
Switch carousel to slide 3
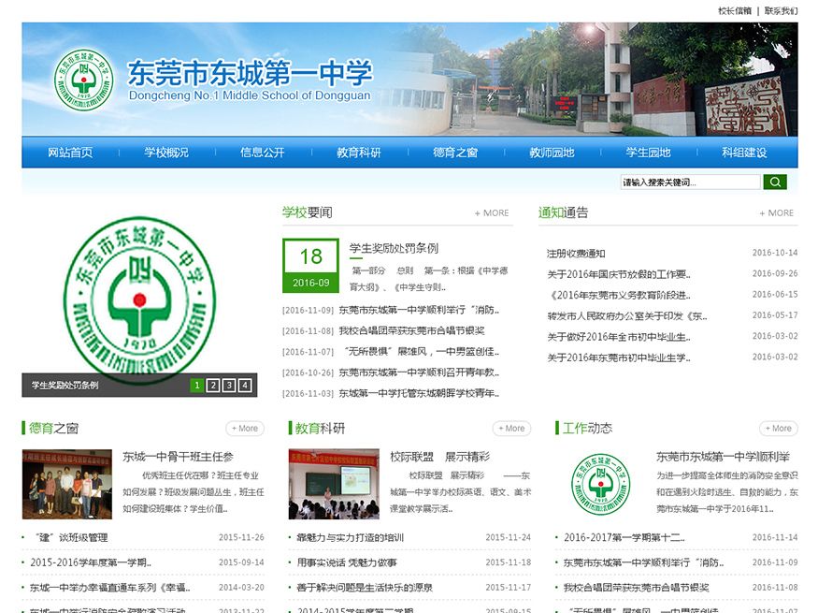(x=229, y=386)
